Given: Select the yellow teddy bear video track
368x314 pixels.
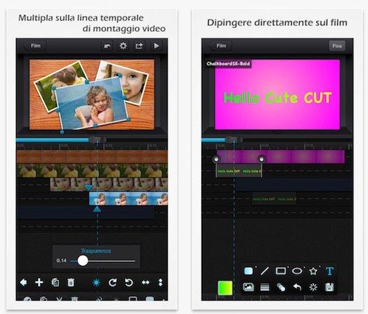Looking at the screenshot, I should [x=92, y=170].
